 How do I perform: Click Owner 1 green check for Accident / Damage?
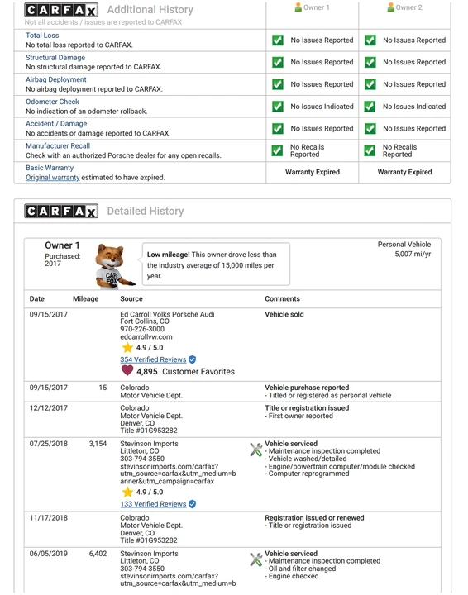278,129
